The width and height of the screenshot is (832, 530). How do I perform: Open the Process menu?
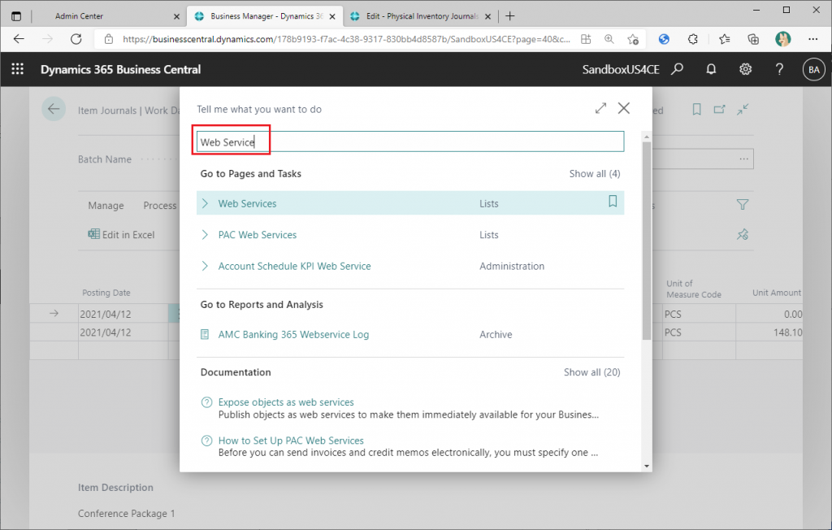coord(160,206)
